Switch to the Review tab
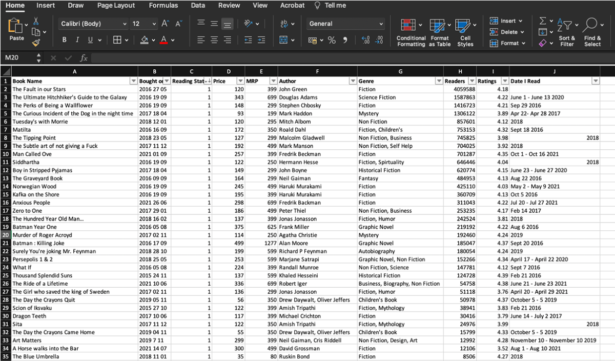615x361 pixels. [x=229, y=5]
